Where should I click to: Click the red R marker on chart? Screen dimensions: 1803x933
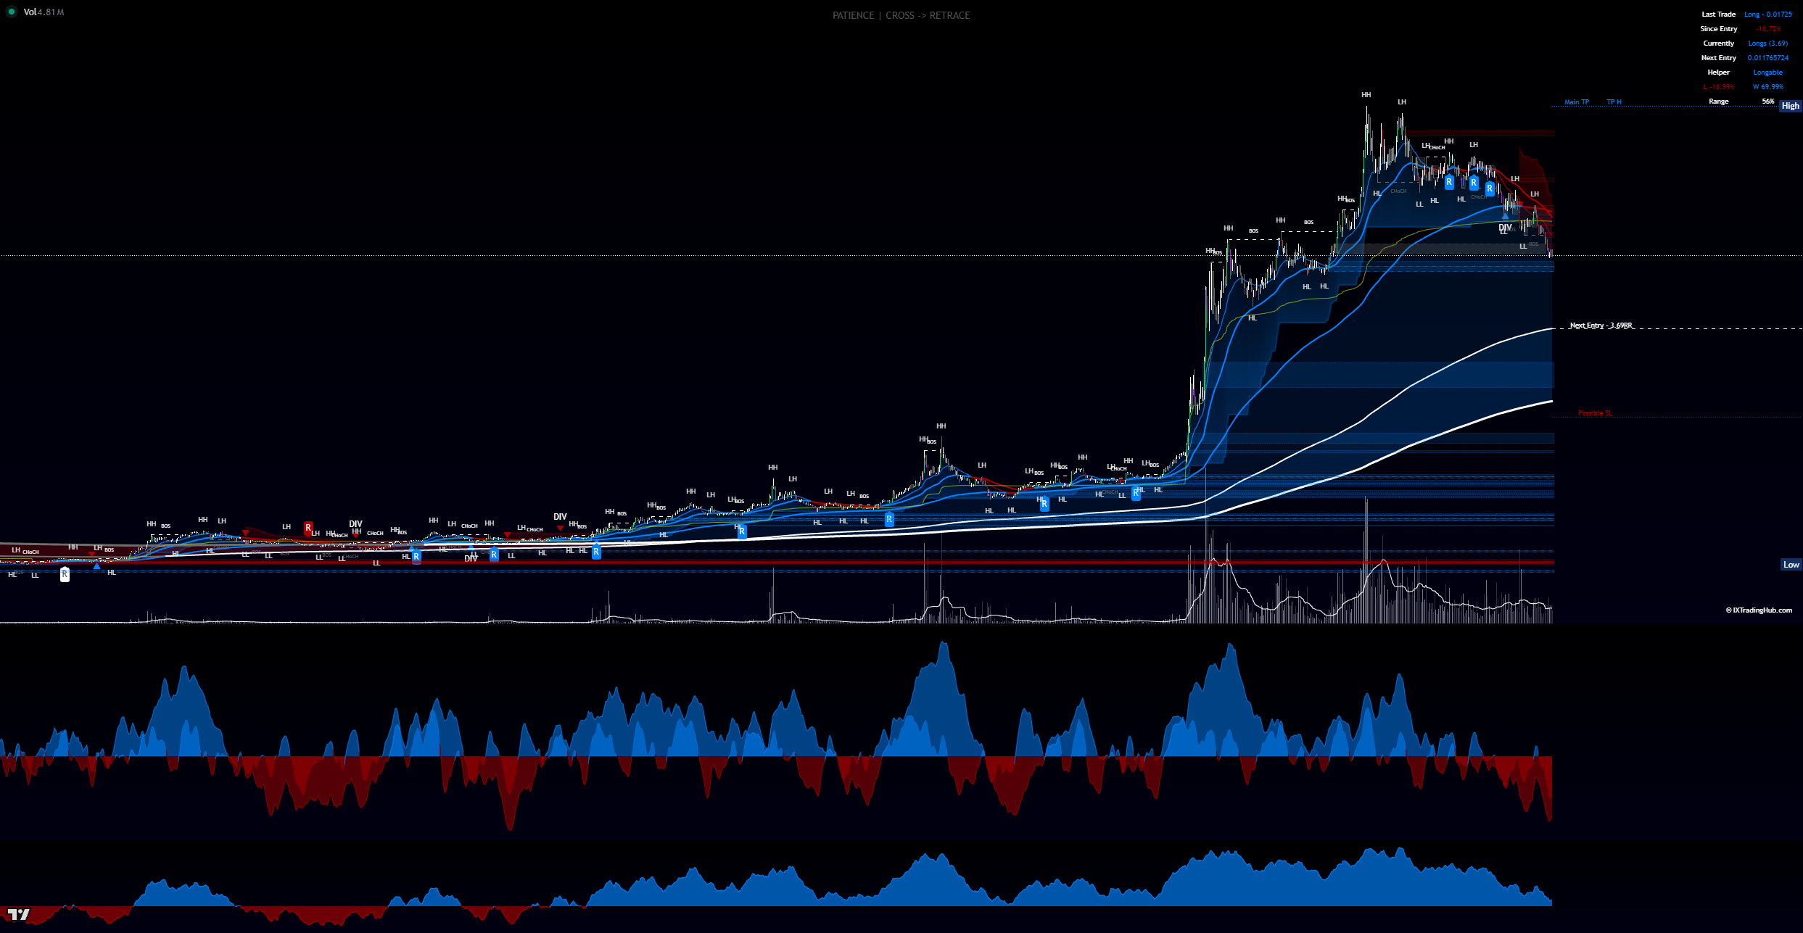point(308,528)
